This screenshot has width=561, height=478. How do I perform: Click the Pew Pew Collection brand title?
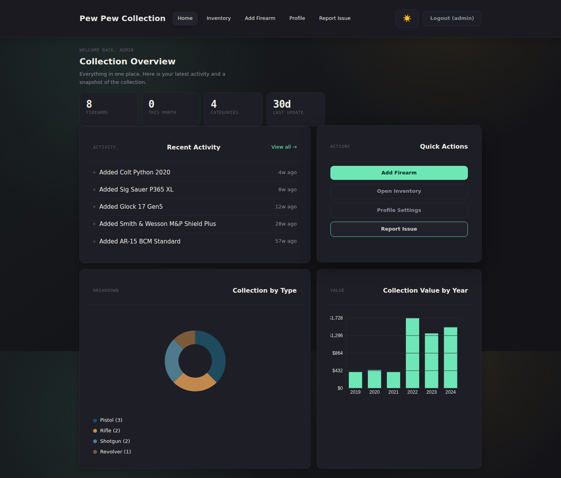pyautogui.click(x=122, y=18)
